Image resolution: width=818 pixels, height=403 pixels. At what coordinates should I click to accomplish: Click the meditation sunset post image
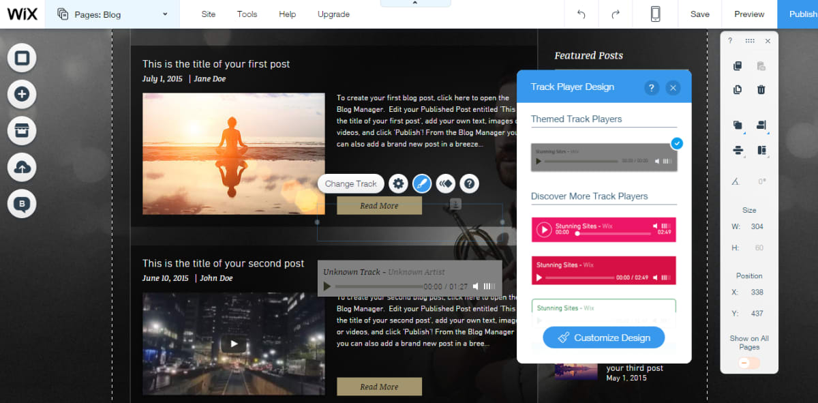click(234, 154)
